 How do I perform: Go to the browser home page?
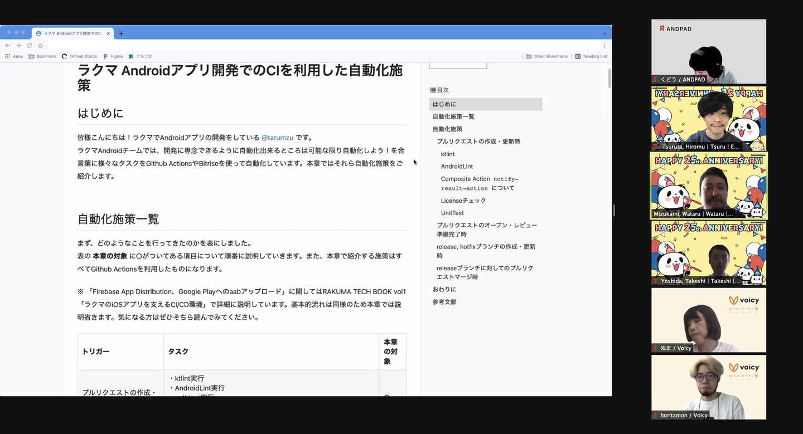tap(40, 46)
